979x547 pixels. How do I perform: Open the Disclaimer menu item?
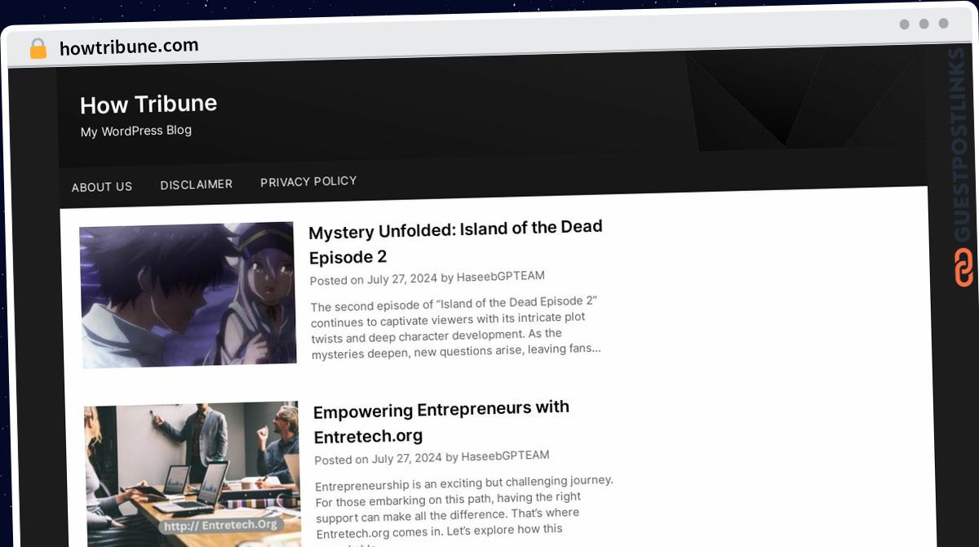[x=197, y=185]
